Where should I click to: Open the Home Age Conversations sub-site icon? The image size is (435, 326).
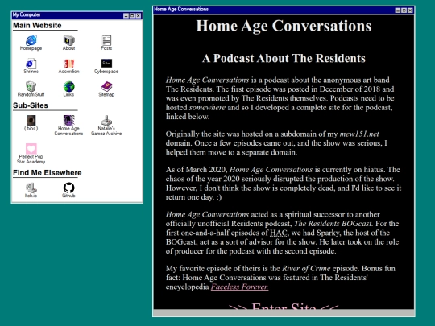click(68, 126)
